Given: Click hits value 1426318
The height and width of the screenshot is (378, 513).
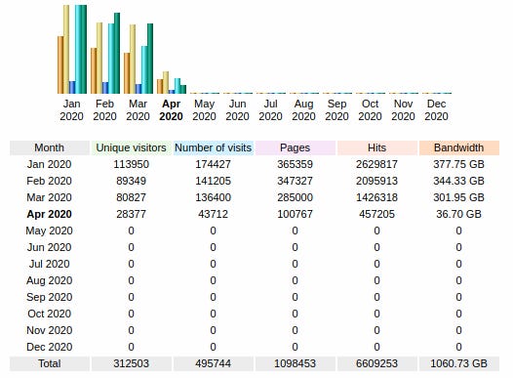Looking at the screenshot, I should click(x=376, y=197).
